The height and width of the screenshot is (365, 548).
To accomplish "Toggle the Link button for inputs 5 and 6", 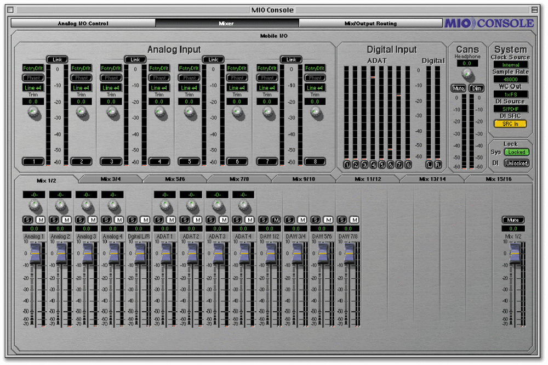I will [x=213, y=59].
